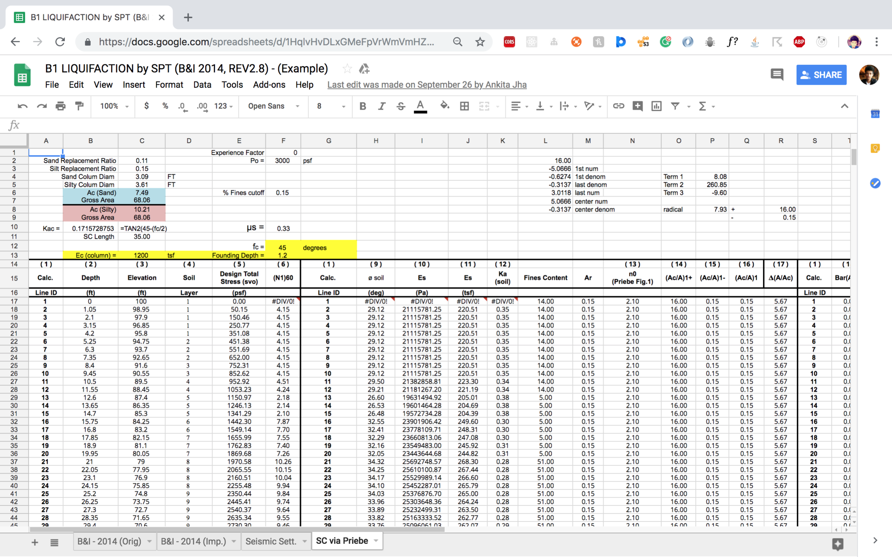Open the Borders grid icon
Screen dimensions: 892x557
(x=464, y=106)
